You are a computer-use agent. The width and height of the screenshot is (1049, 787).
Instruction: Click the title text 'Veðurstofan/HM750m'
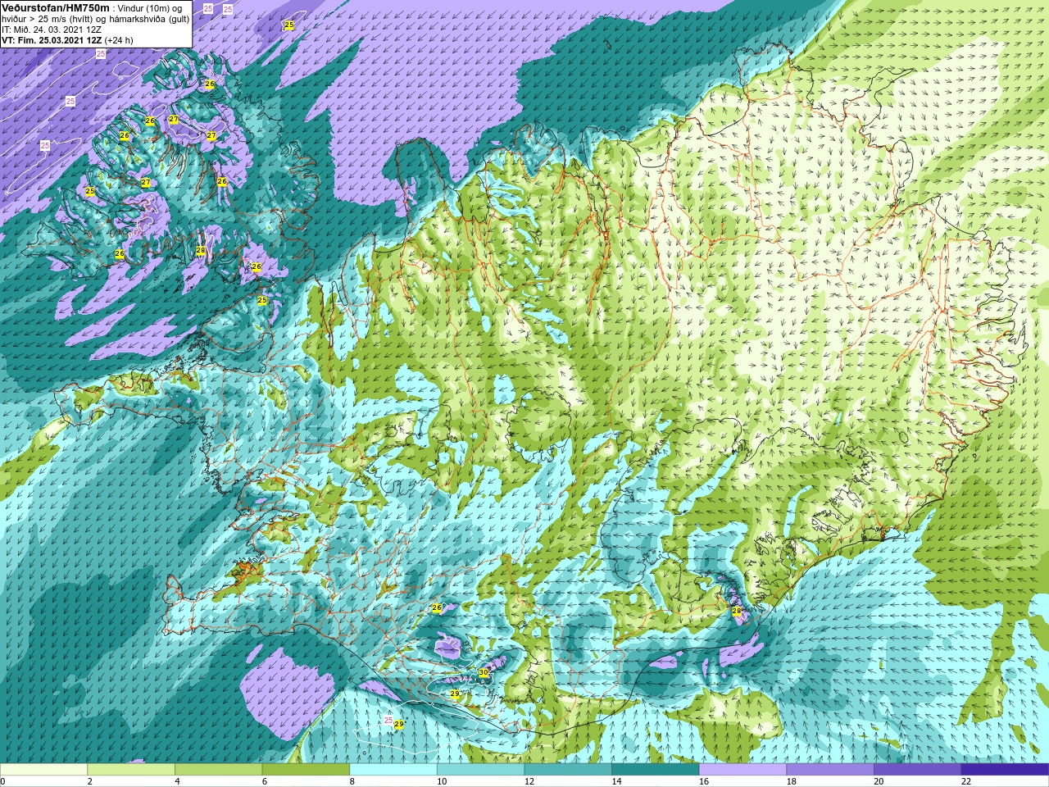click(x=56, y=7)
